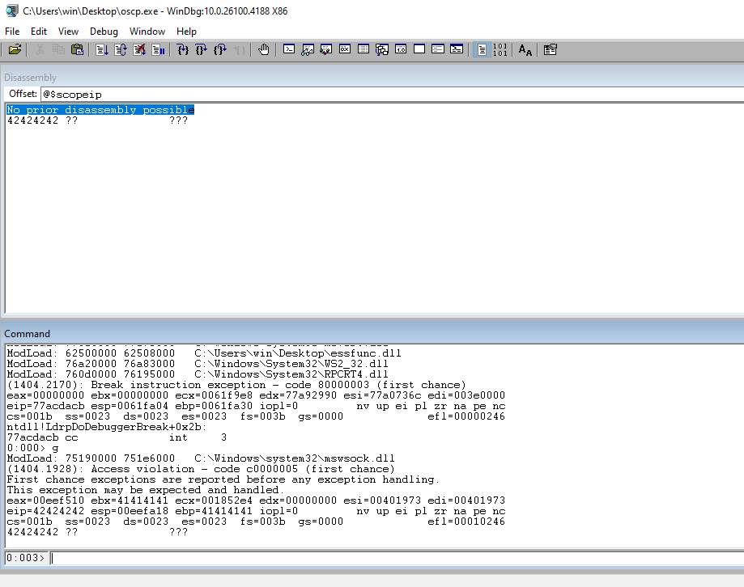Click the Font (AA) toolbar button
744x587 pixels.
point(525,50)
